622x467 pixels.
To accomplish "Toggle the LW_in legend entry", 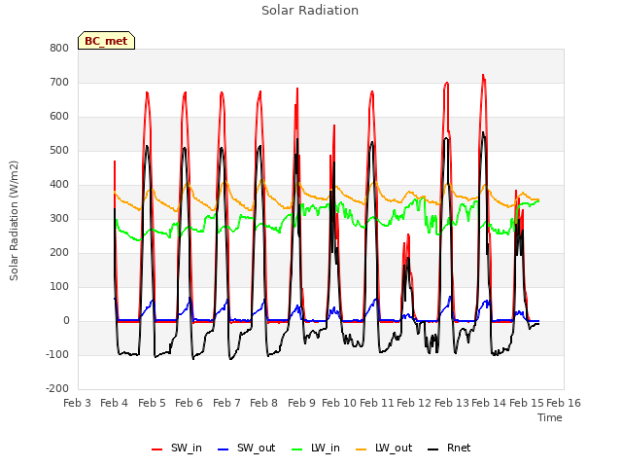I will pos(316,449).
